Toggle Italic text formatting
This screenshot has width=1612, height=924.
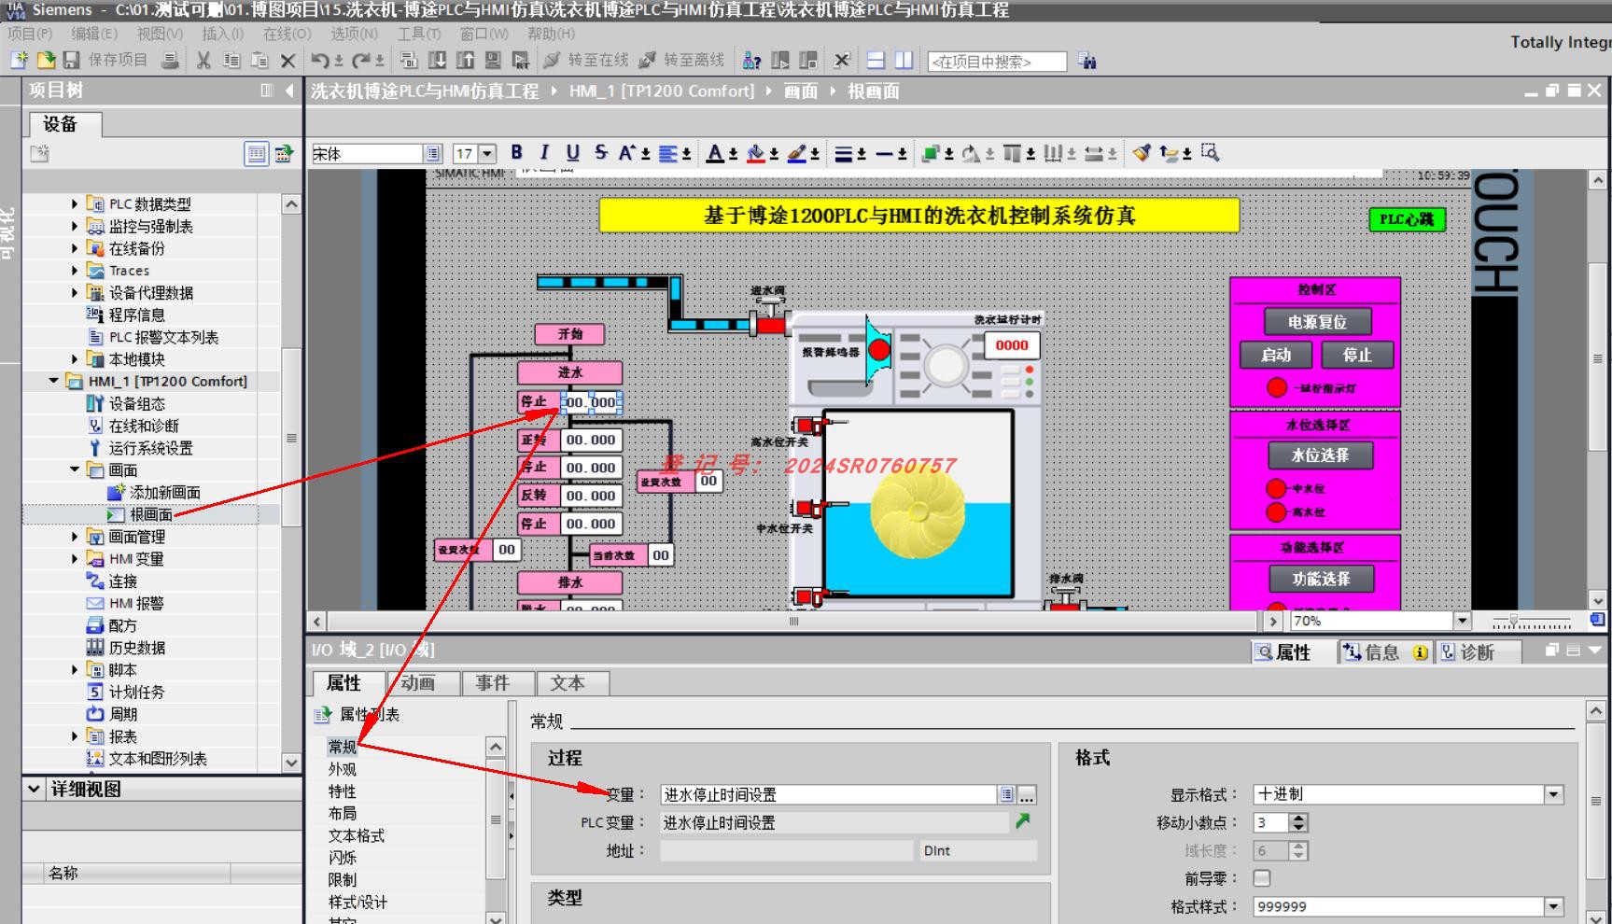coord(545,152)
